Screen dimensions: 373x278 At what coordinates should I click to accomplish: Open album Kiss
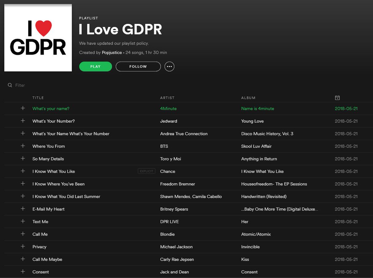click(x=245, y=259)
